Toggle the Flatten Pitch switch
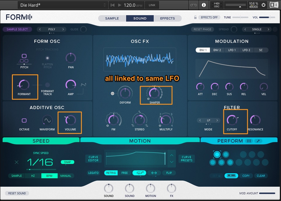Screen dimensions: 281x201 [x=47, y=58]
